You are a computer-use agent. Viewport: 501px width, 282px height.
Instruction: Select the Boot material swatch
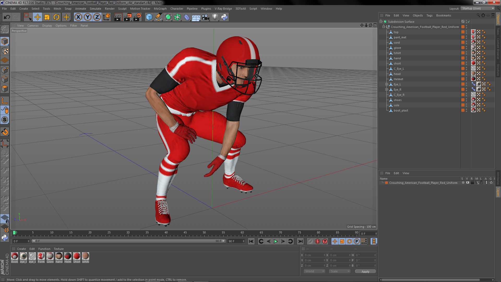pos(15,258)
